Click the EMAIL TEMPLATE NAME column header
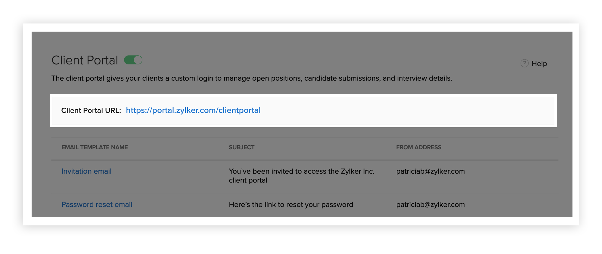The height and width of the screenshot is (254, 602). [95, 147]
